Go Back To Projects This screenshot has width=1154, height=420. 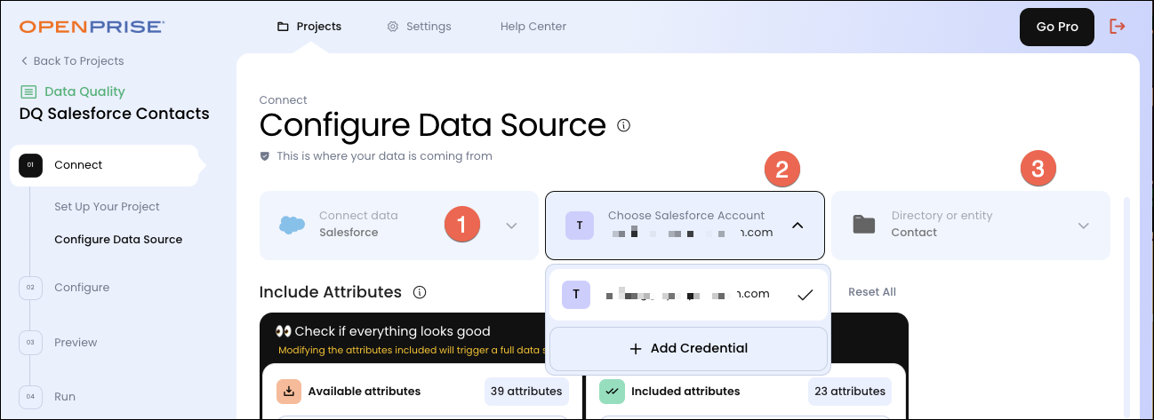tap(72, 61)
